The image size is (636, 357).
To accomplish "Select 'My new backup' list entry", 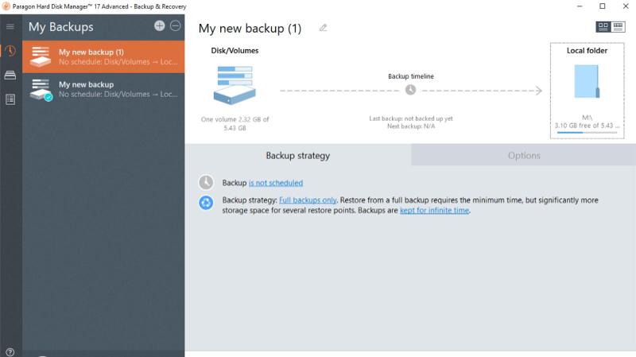I will pyautogui.click(x=103, y=89).
